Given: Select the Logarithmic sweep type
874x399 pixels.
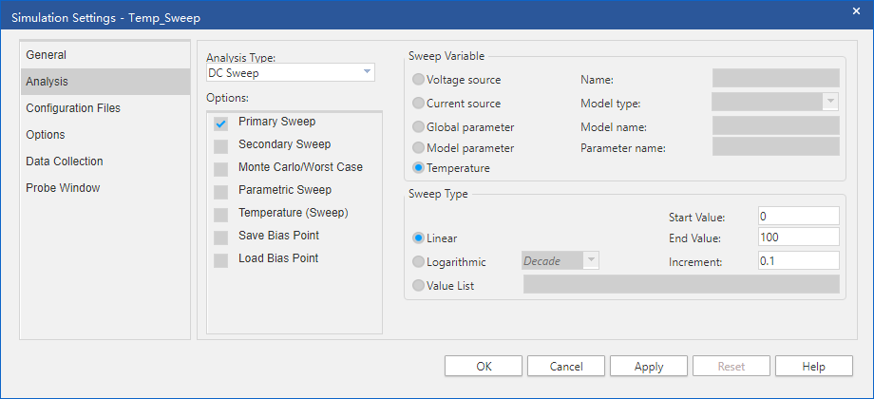Looking at the screenshot, I should 419,261.
